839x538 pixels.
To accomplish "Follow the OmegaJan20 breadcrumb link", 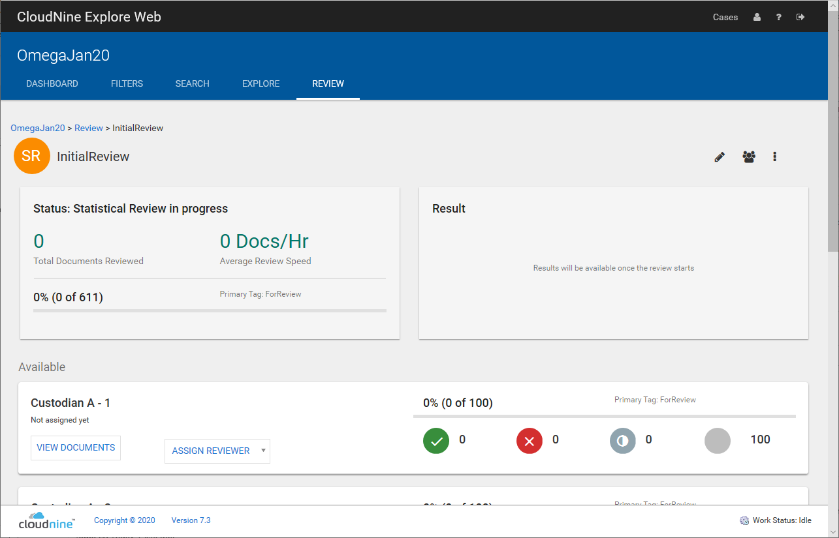I will pyautogui.click(x=38, y=128).
